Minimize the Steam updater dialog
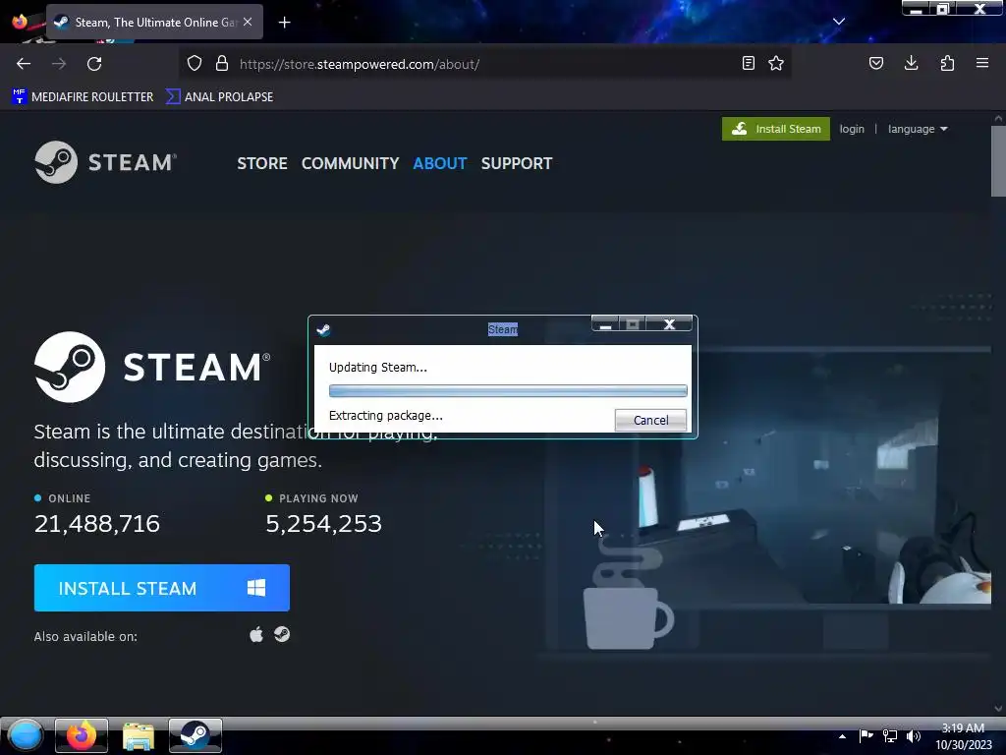 605,324
